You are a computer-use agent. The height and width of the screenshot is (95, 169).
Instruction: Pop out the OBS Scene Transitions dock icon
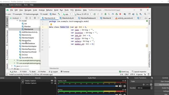(x=152, y=78)
